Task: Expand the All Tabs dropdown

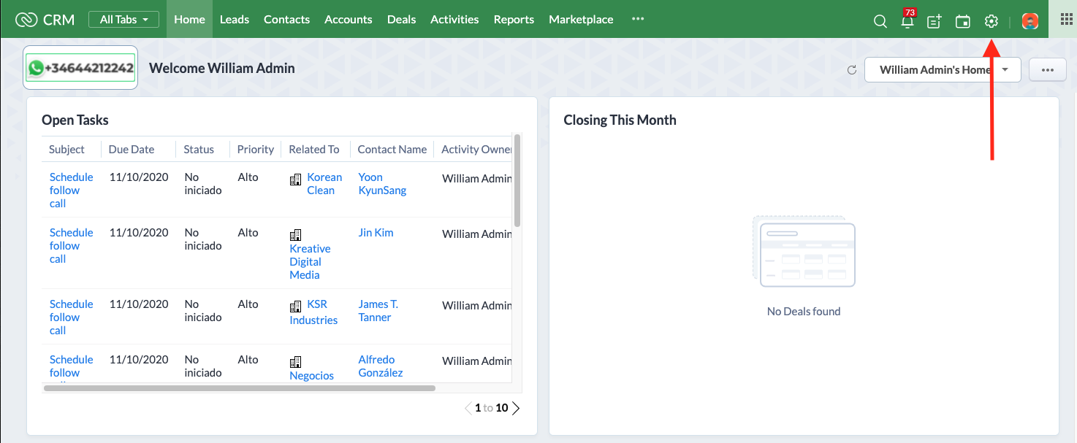Action: click(123, 20)
